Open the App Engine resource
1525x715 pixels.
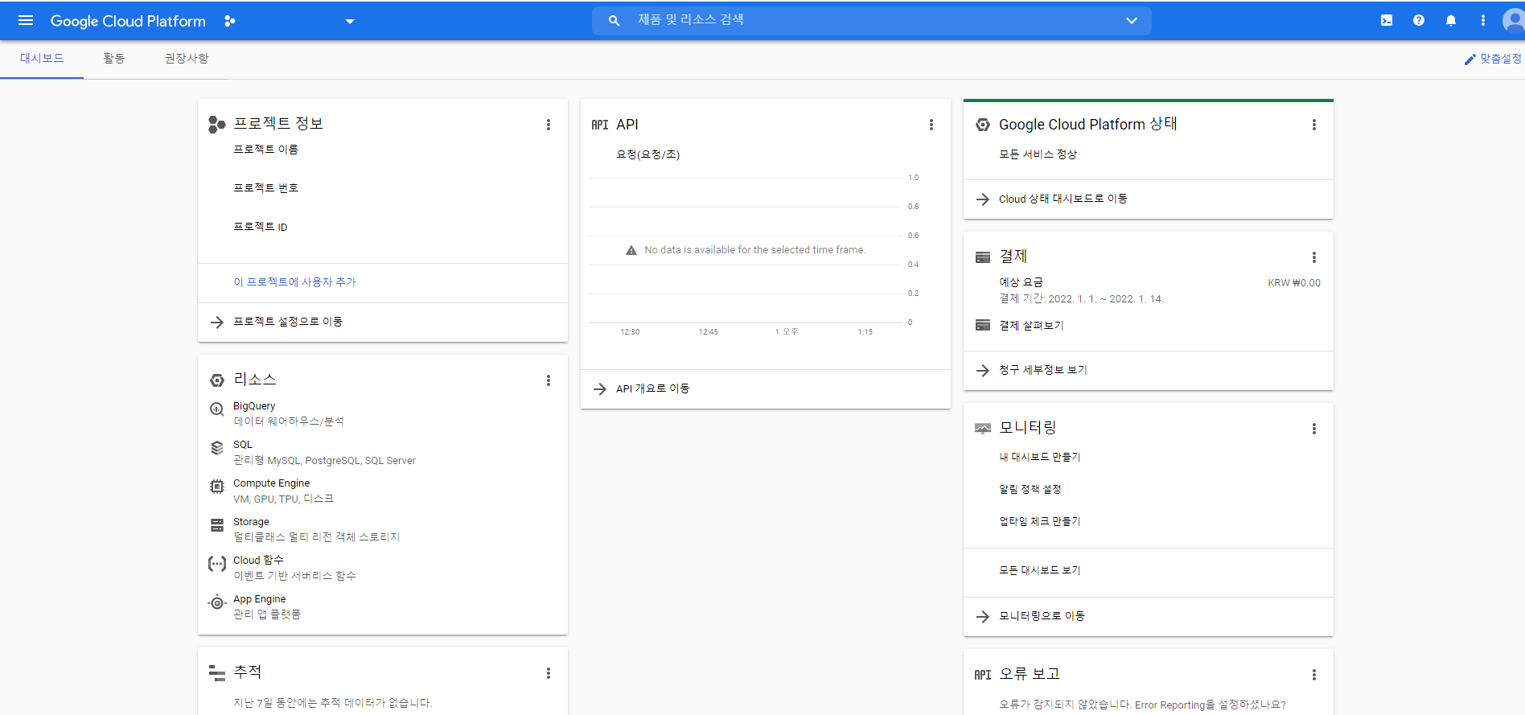259,599
